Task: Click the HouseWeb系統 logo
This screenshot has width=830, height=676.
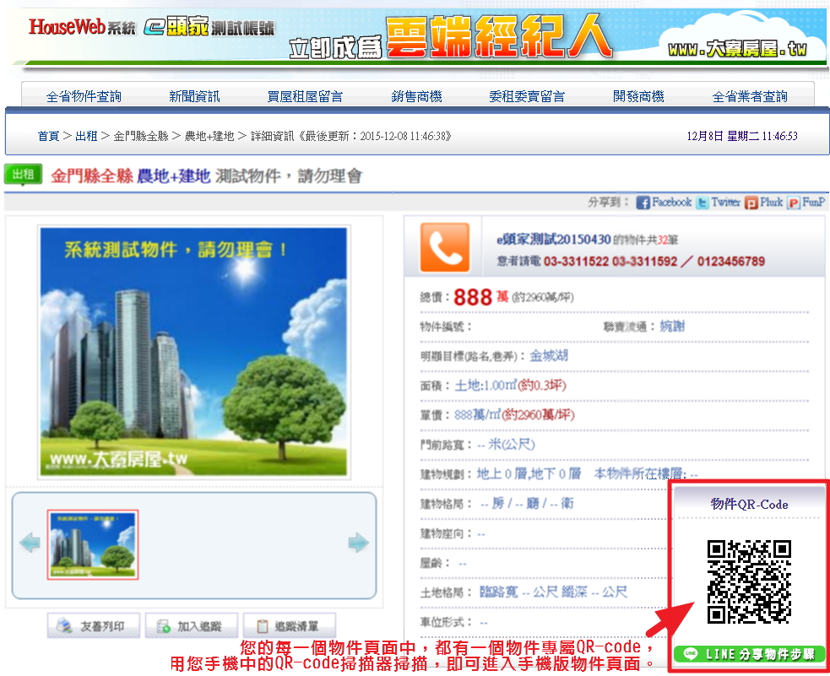Action: [82, 26]
